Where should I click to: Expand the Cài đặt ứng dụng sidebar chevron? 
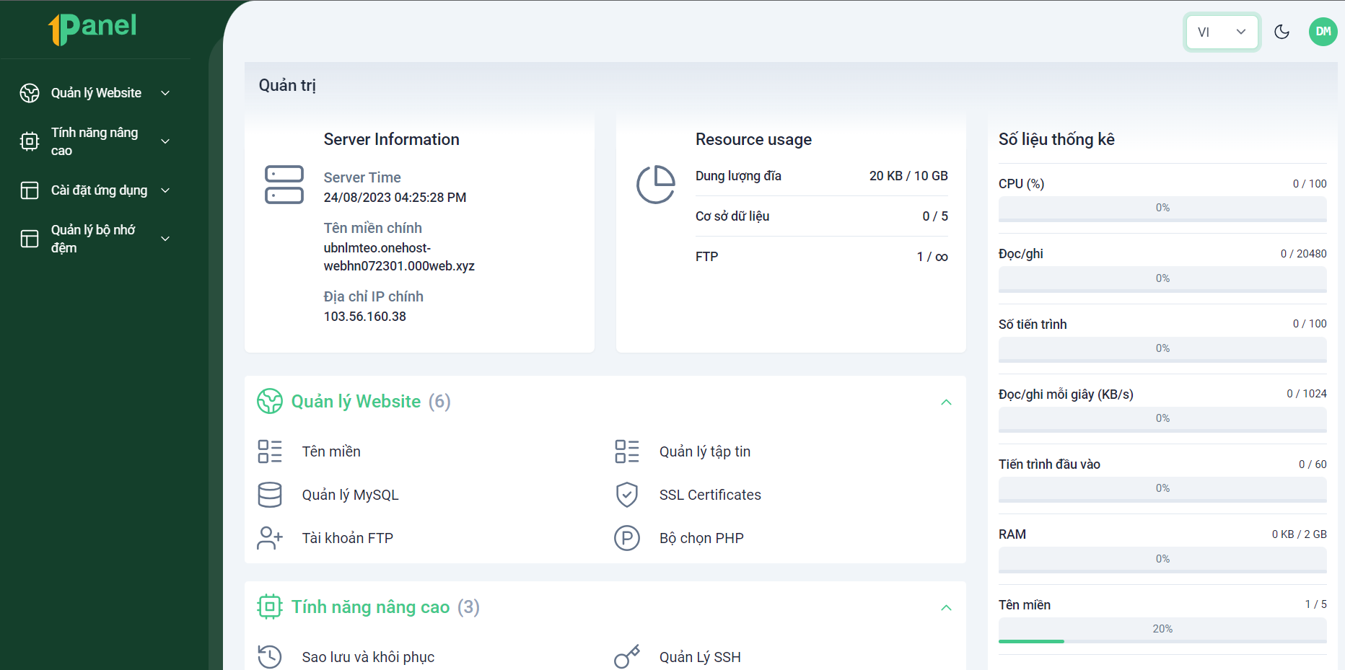(165, 190)
